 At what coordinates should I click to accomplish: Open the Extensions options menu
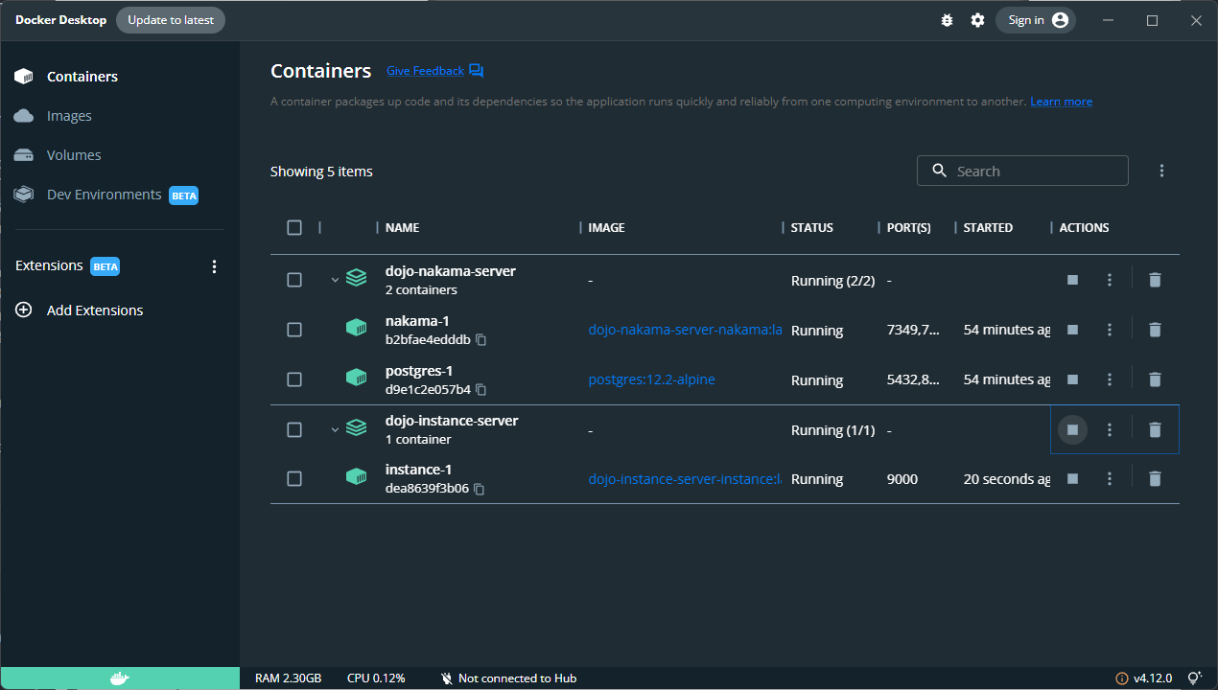point(215,266)
